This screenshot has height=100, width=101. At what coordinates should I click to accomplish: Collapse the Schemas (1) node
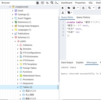point(13,38)
